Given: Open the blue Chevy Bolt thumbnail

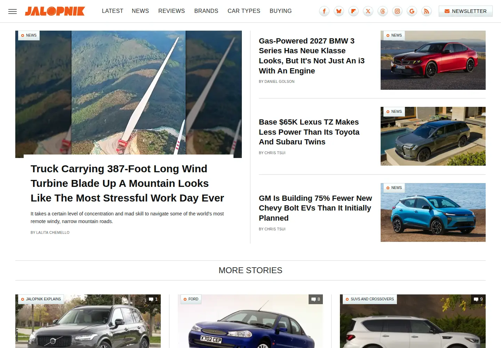Looking at the screenshot, I should [x=433, y=212].
